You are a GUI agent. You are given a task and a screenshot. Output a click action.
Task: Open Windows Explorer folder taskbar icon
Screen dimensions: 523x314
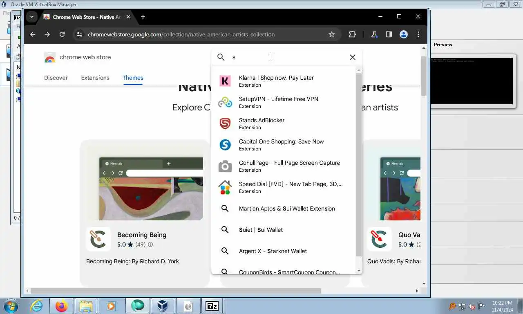pos(86,306)
